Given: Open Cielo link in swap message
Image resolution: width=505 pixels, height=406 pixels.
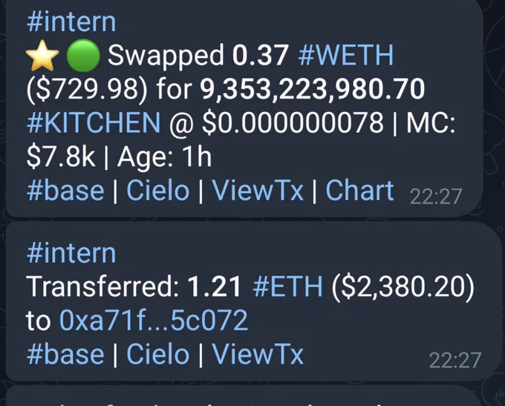Looking at the screenshot, I should pos(157,191).
